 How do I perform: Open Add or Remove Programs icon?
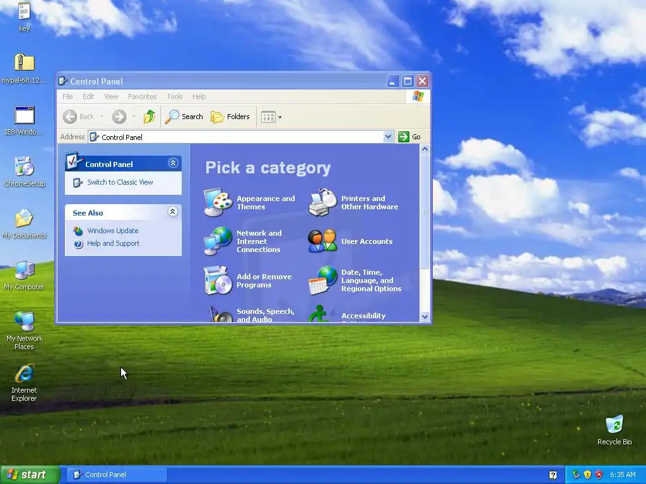tap(218, 280)
